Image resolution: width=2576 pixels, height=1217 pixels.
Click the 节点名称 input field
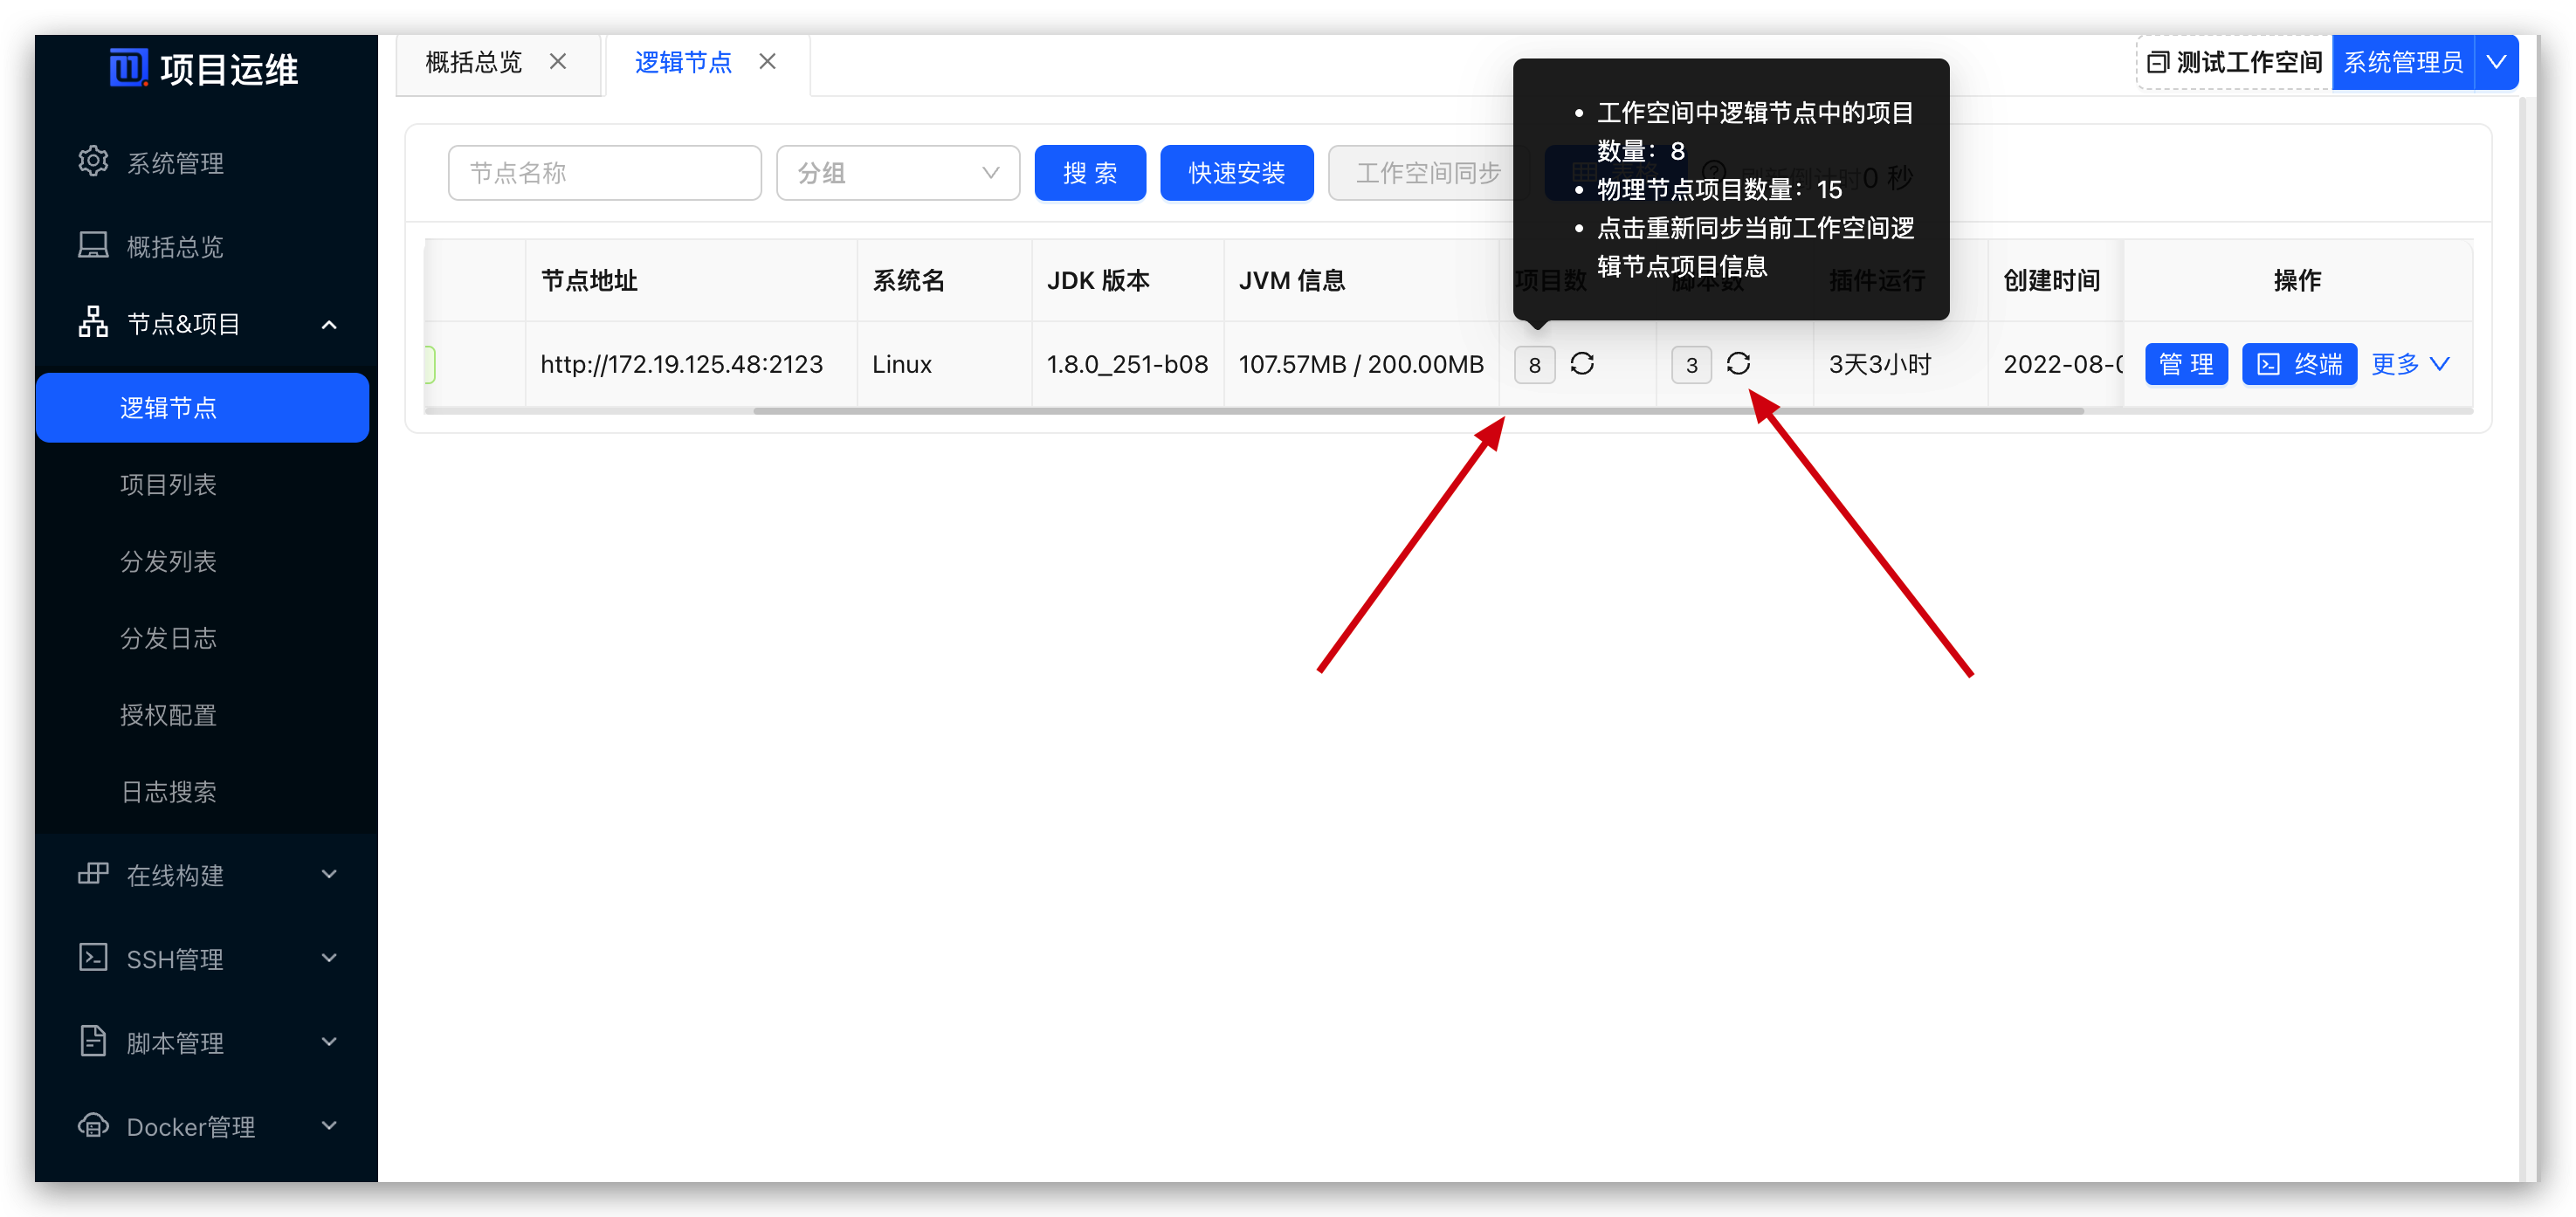(604, 172)
